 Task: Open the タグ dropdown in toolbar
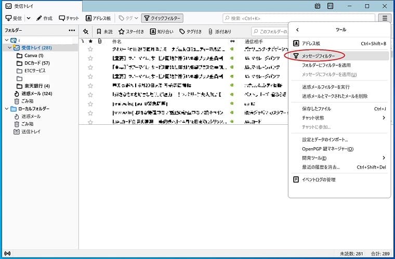[128, 18]
